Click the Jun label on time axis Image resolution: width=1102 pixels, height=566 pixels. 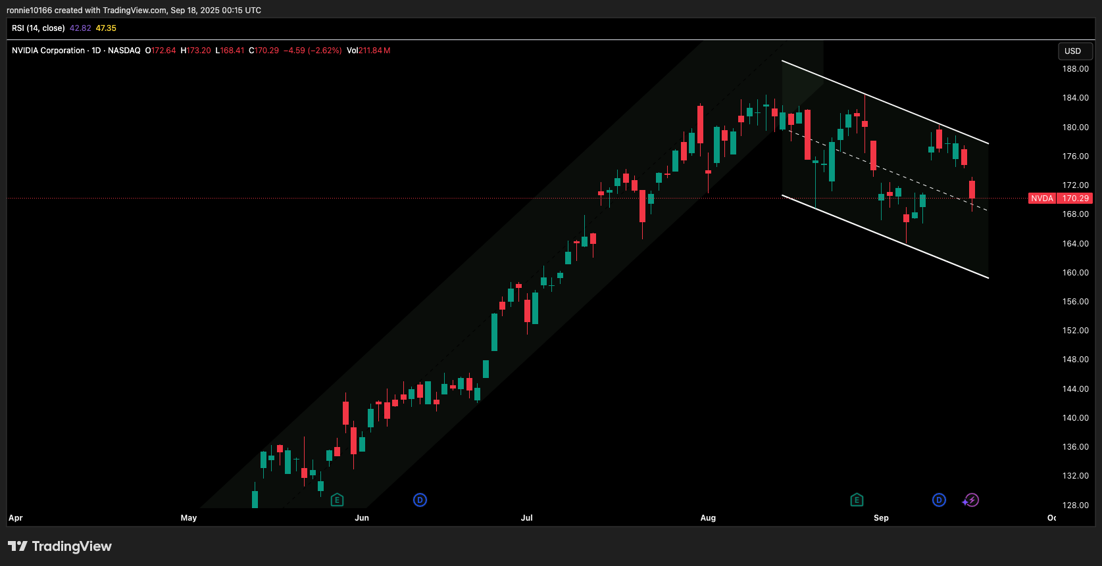point(362,518)
